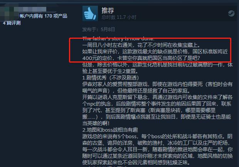Click the paragraph starting '伊森对家人的爱'
Screen dimensions: 239x167
(x=157, y=88)
